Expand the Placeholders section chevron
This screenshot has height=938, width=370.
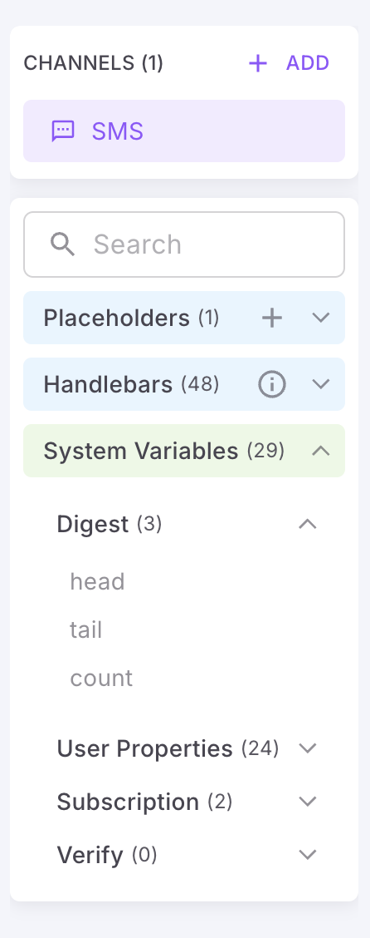pos(321,318)
